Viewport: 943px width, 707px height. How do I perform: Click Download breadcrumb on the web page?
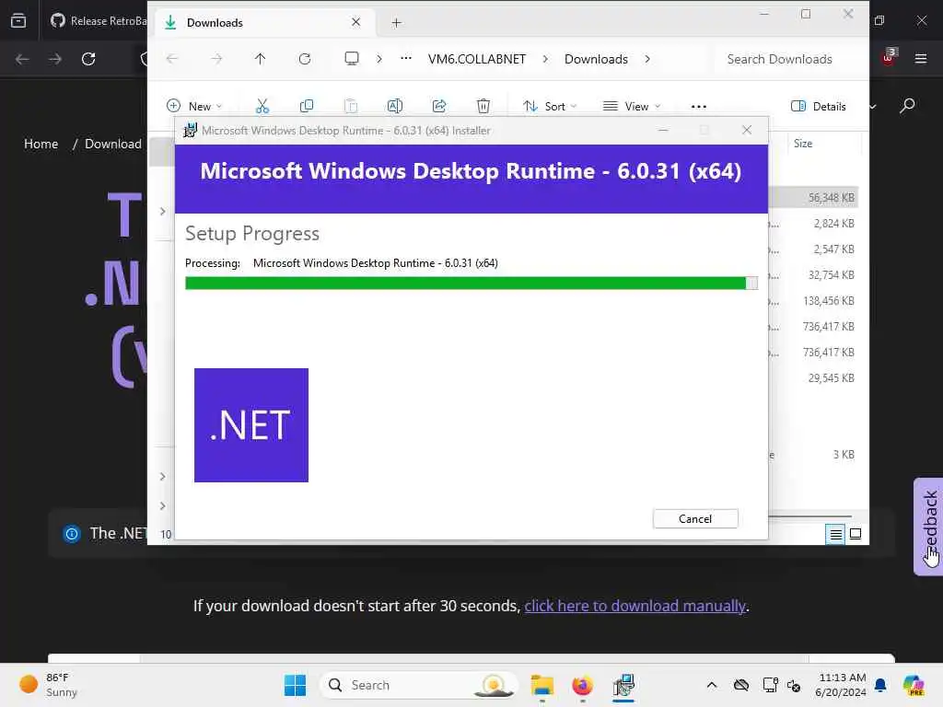coord(113,144)
